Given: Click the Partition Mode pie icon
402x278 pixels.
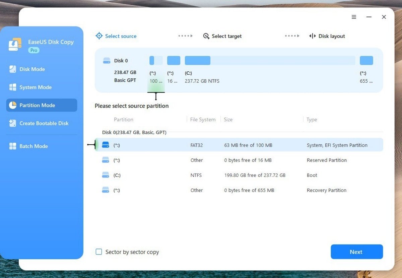Looking at the screenshot, I should point(12,105).
